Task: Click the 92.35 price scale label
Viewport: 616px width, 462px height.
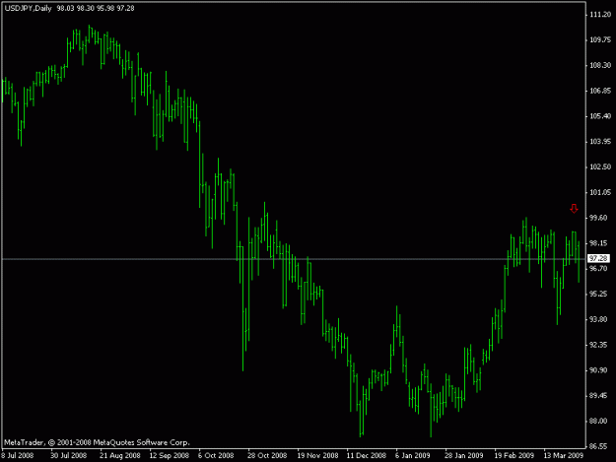Action: pyautogui.click(x=598, y=345)
